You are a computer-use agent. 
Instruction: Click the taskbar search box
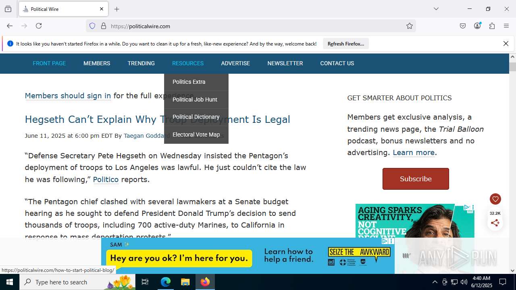[77, 282]
